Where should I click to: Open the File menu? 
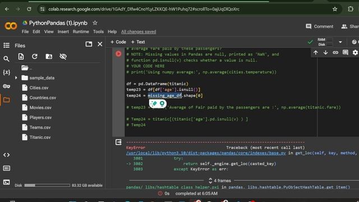point(25,31)
